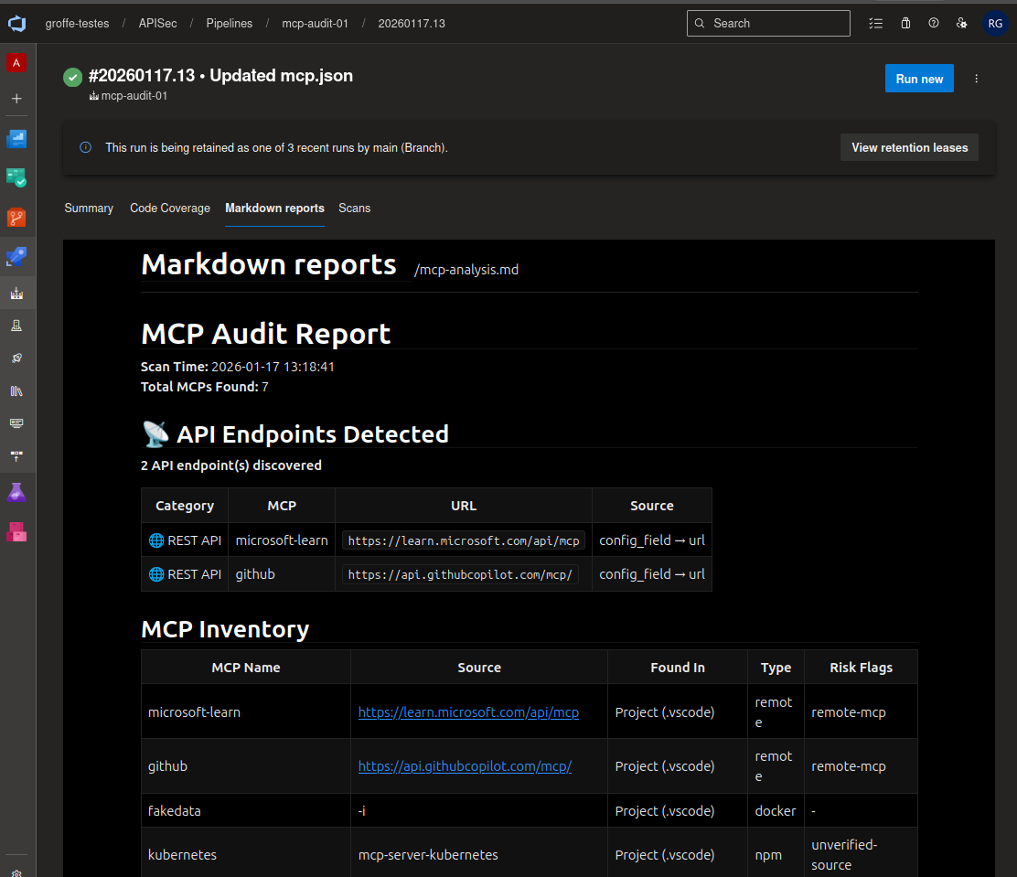Click the Search input field
This screenshot has width=1017, height=877.
click(768, 24)
